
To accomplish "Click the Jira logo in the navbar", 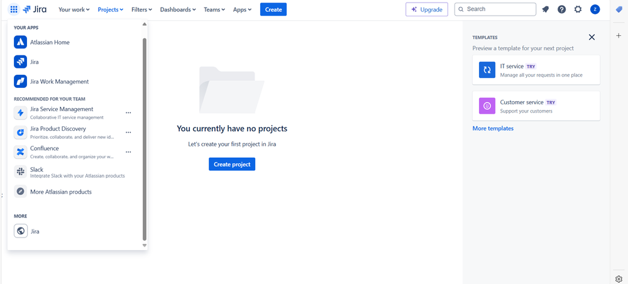I will point(35,9).
